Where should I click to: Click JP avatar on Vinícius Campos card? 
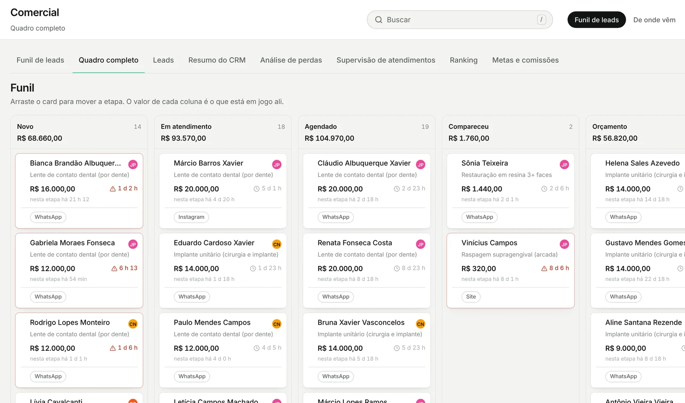coord(565,244)
